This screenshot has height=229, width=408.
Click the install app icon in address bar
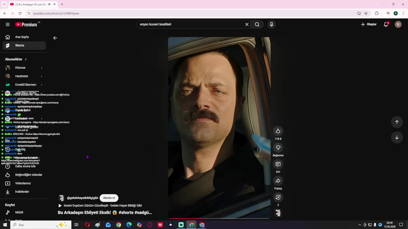359,13
